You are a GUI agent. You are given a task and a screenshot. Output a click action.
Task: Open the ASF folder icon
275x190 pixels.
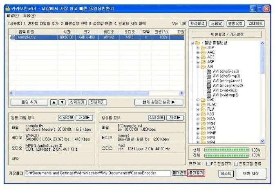click(x=203, y=62)
